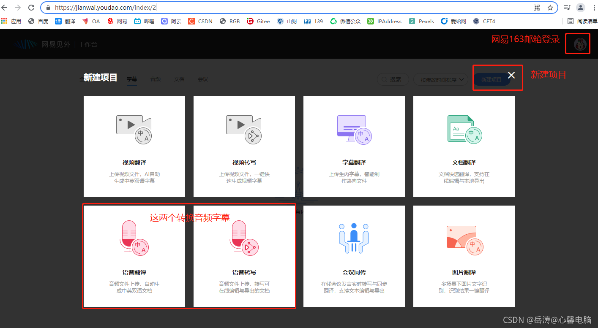
Task: Open the 网易 bookmark
Action: click(117, 21)
